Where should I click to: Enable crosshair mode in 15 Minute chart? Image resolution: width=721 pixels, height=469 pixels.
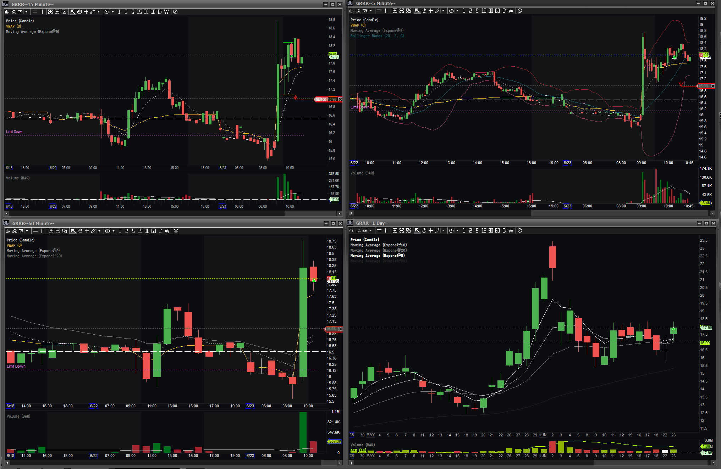click(x=86, y=12)
